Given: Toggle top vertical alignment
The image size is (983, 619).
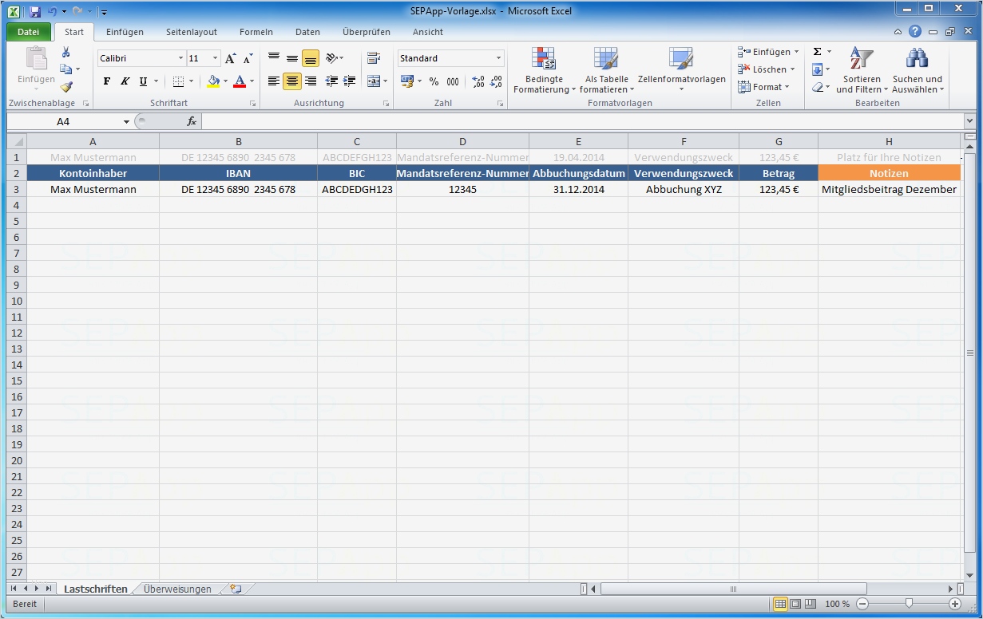Looking at the screenshot, I should [x=274, y=58].
